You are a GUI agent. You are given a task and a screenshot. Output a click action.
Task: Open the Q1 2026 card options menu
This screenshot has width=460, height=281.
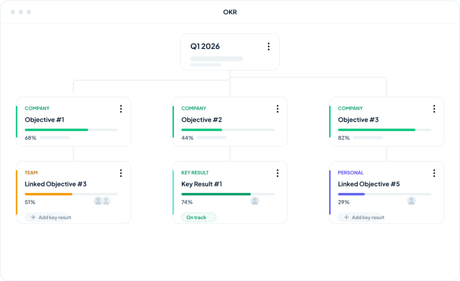point(269,47)
